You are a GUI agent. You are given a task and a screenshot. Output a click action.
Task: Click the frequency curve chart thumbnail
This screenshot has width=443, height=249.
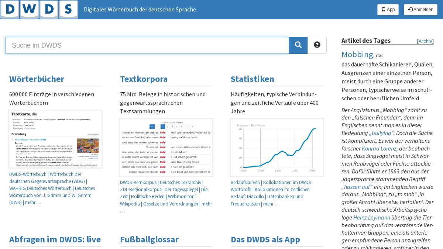tap(277, 148)
